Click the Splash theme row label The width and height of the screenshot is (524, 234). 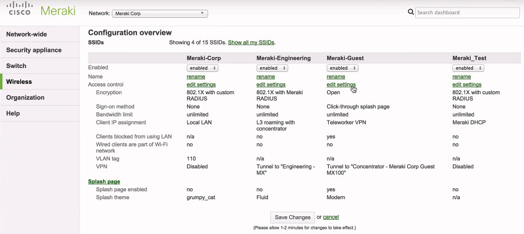click(112, 197)
